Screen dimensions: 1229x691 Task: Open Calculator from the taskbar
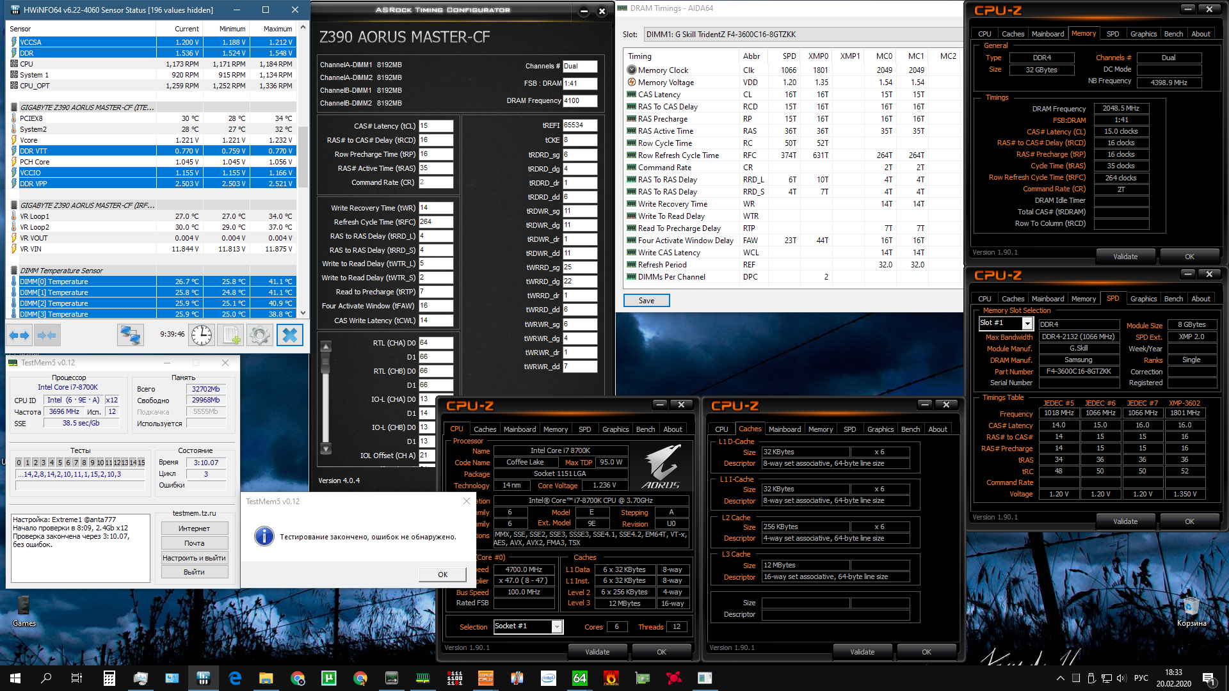tap(109, 678)
